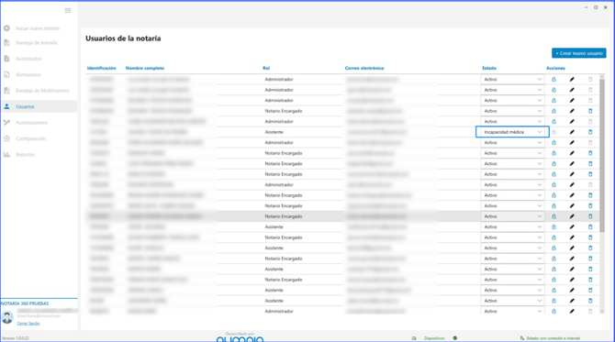Viewport: 615px width, 342px height.
Task: Edit user with Incapacidad médica status
Action: click(572, 132)
